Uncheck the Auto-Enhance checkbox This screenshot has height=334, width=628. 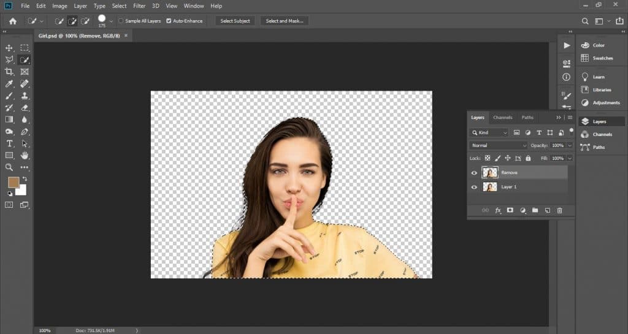coord(169,21)
